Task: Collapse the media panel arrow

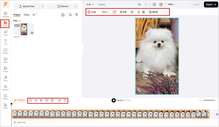Action: [x=82, y=49]
